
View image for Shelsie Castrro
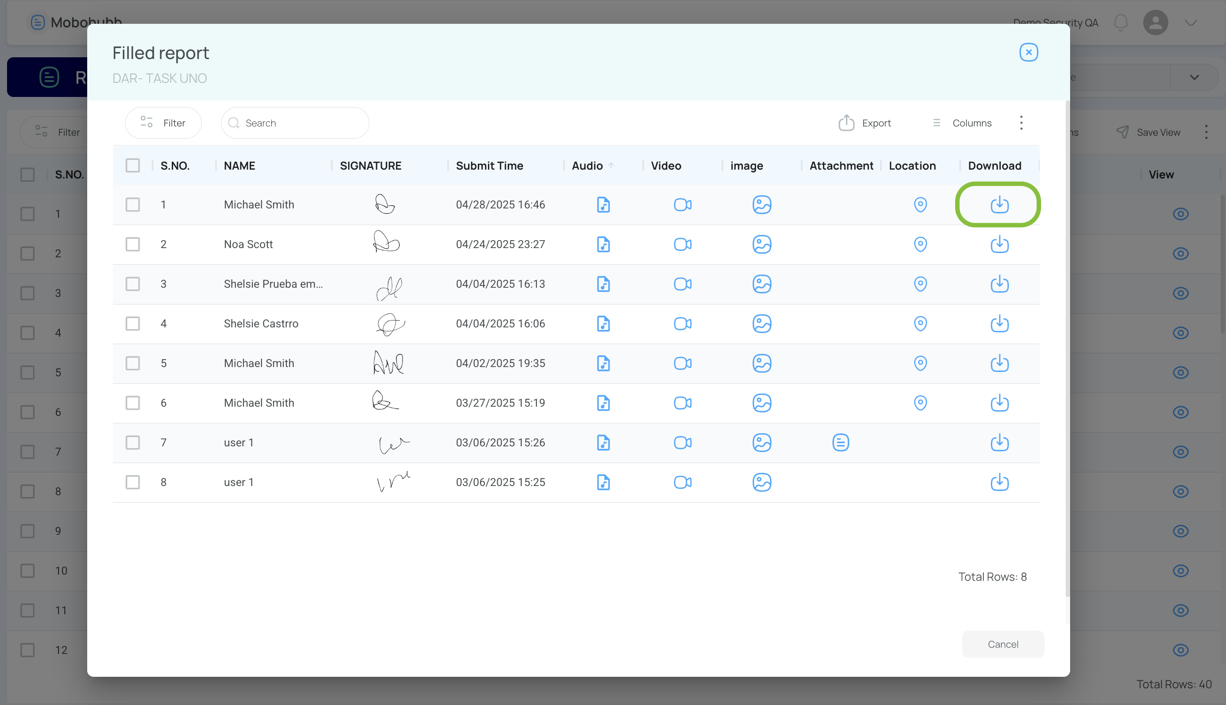click(761, 323)
